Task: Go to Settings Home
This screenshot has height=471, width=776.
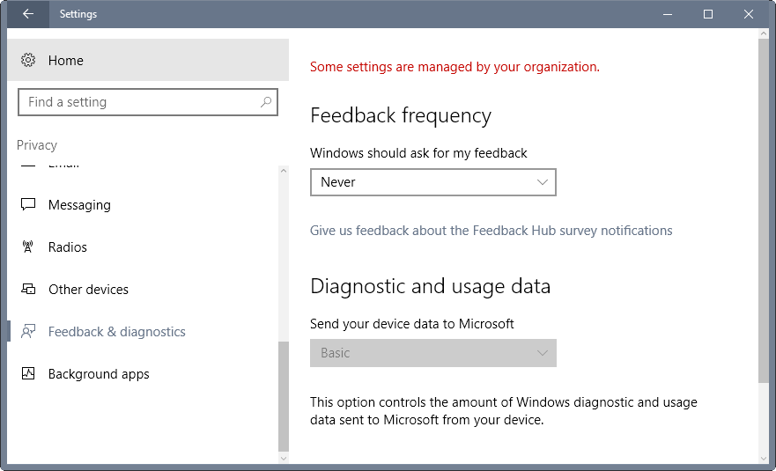Action: tap(148, 60)
